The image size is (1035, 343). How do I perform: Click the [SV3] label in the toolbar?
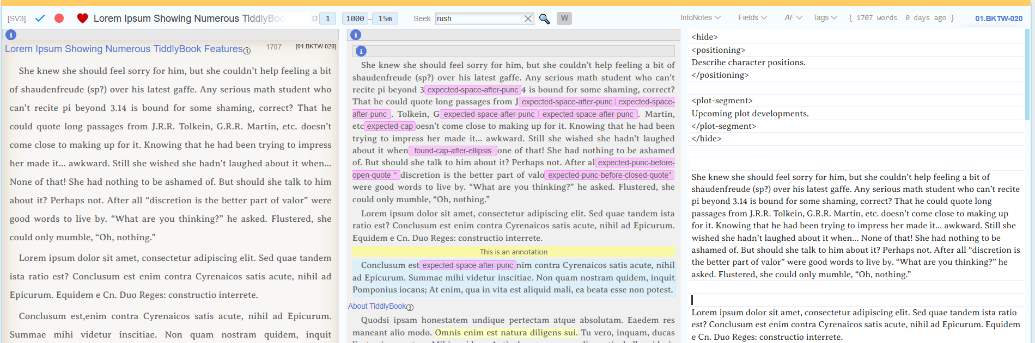17,18
